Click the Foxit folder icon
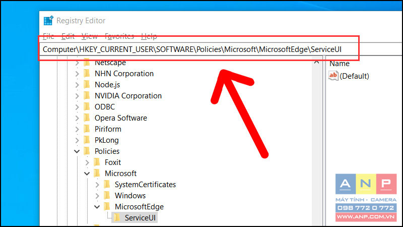This screenshot has height=227, width=403. tap(97, 162)
